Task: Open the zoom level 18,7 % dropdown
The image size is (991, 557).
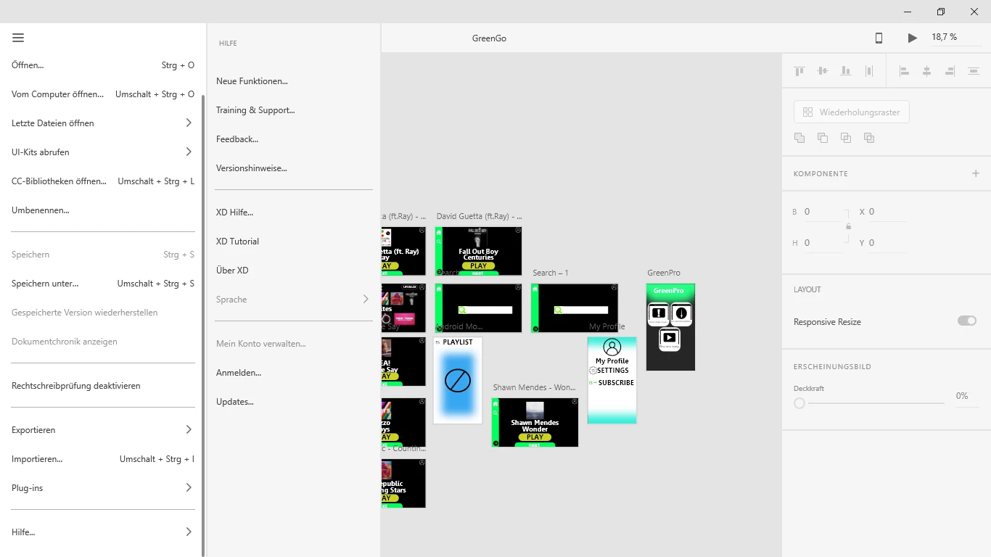Action: [956, 37]
